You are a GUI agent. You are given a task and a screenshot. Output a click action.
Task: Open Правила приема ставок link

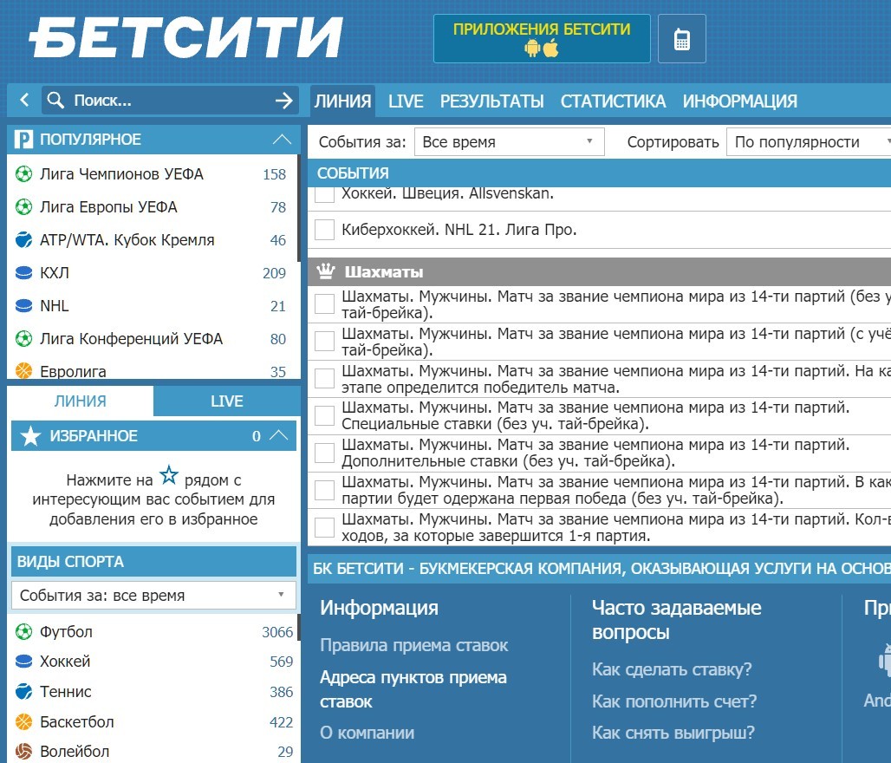click(413, 645)
